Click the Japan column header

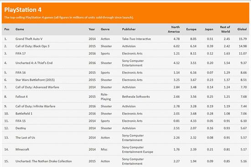click(209, 29)
